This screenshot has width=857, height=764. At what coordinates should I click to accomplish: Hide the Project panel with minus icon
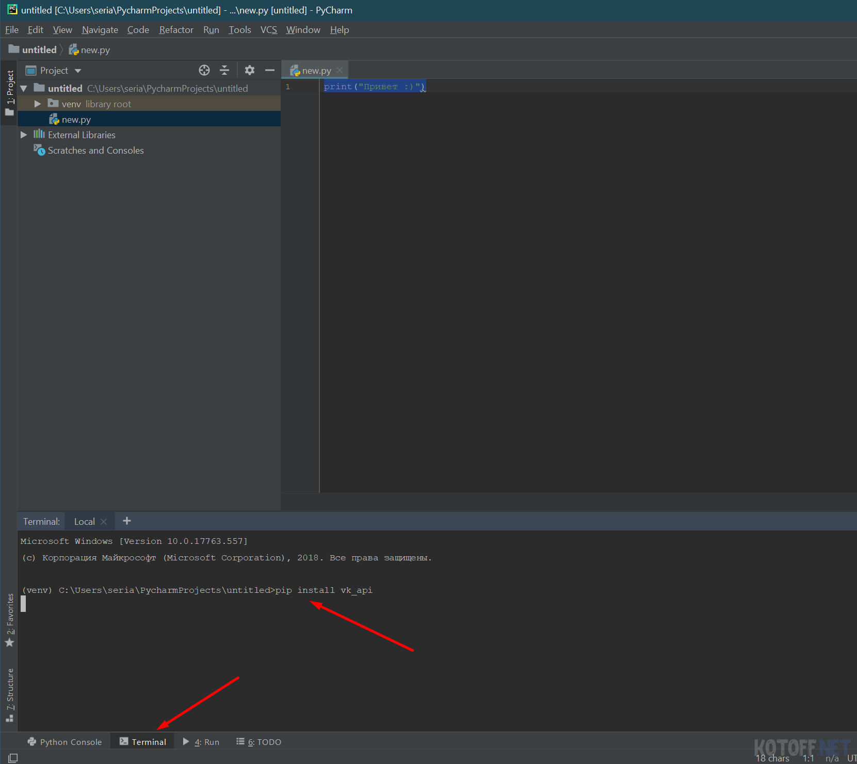[x=270, y=70]
